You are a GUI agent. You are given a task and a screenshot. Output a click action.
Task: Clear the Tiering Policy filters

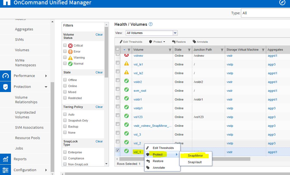(99, 107)
